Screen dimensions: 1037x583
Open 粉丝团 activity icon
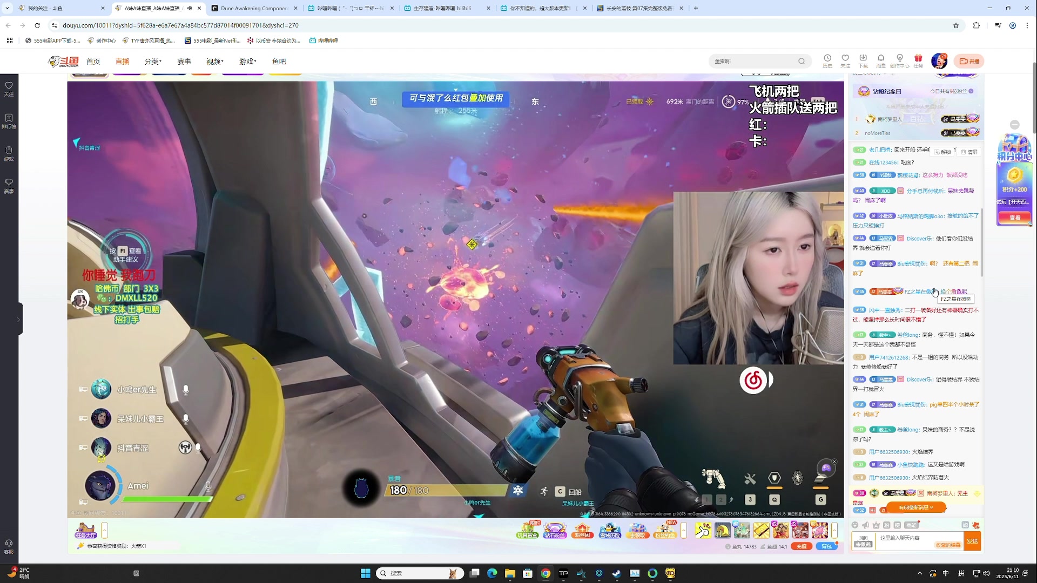coord(582,530)
